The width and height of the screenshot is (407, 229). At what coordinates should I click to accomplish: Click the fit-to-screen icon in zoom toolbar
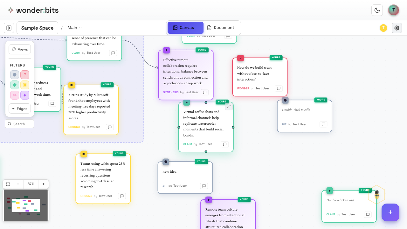(x=8, y=184)
